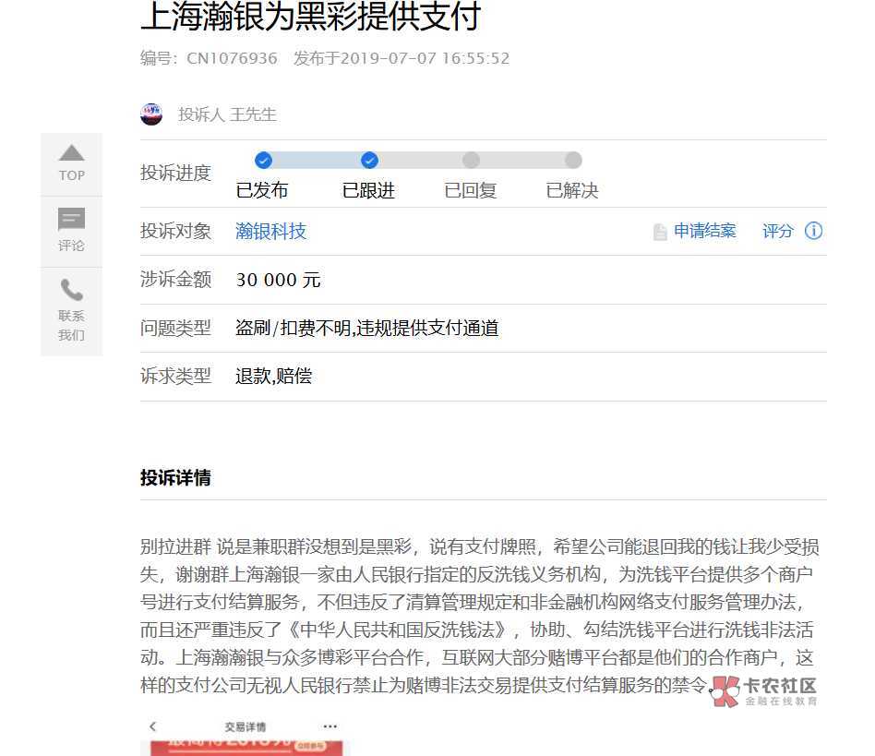The height and width of the screenshot is (756, 875).
Task: Click progress bar between 已跟进 and 已回复
Action: pos(420,161)
